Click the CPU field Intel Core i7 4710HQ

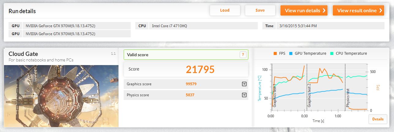click(x=204, y=26)
